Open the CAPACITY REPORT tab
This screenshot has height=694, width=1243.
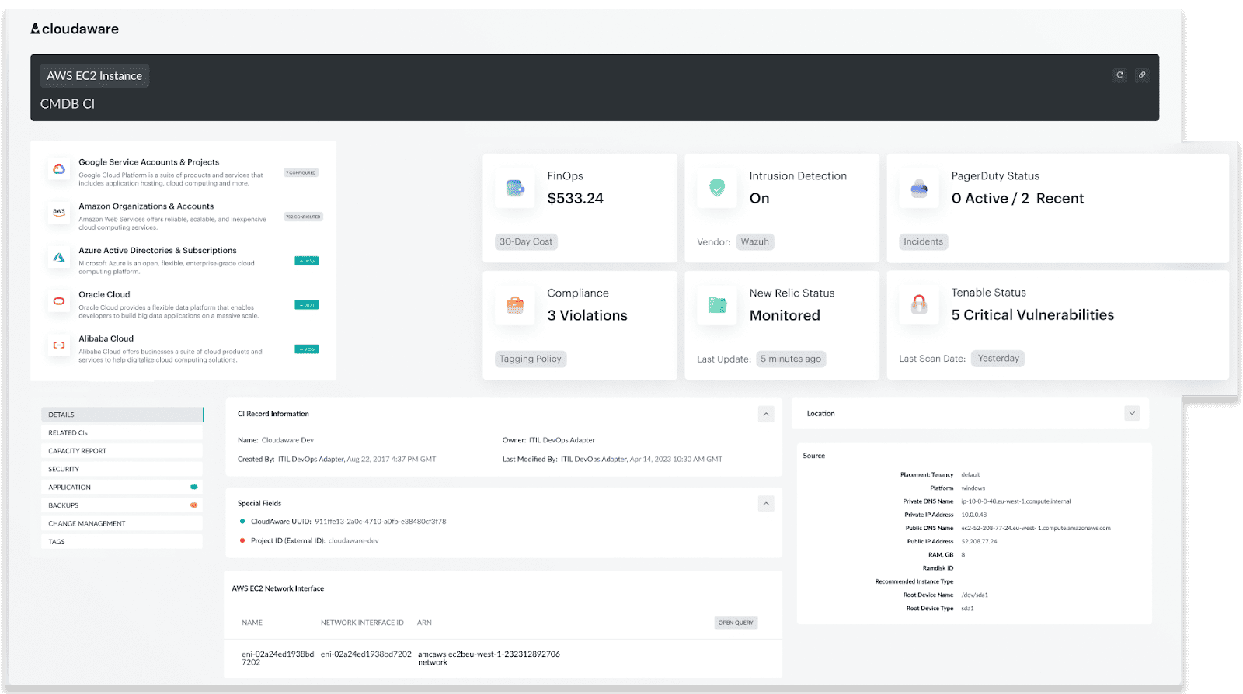(122, 451)
